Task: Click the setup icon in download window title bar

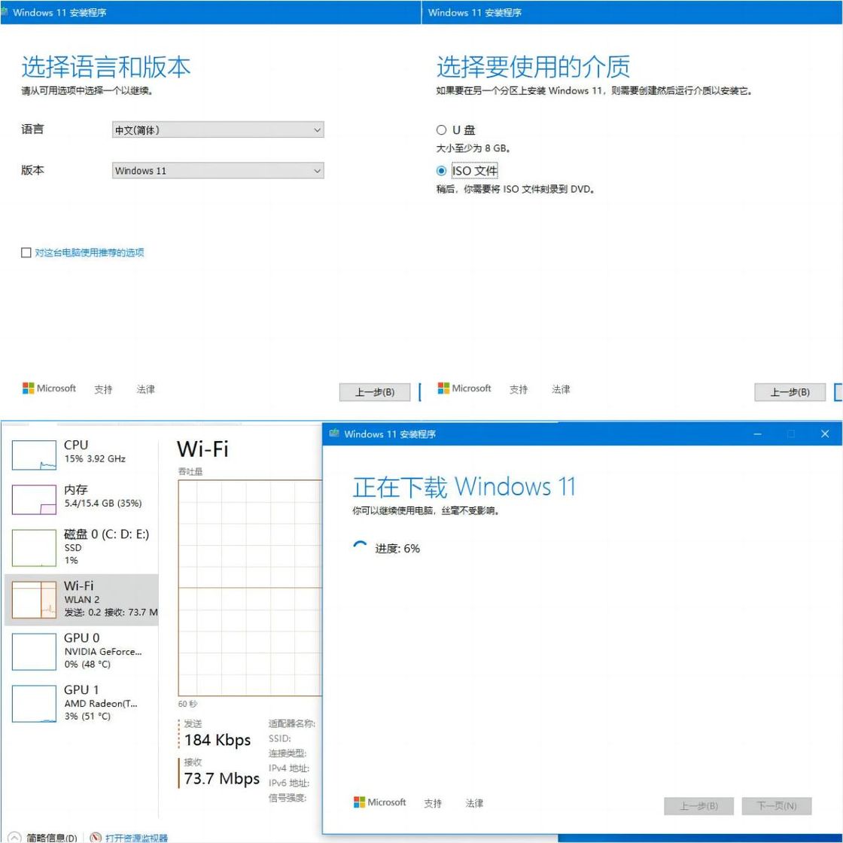Action: coord(334,434)
